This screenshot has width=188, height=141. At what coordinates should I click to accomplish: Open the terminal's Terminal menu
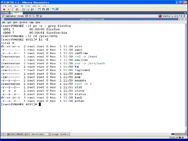coord(23,22)
